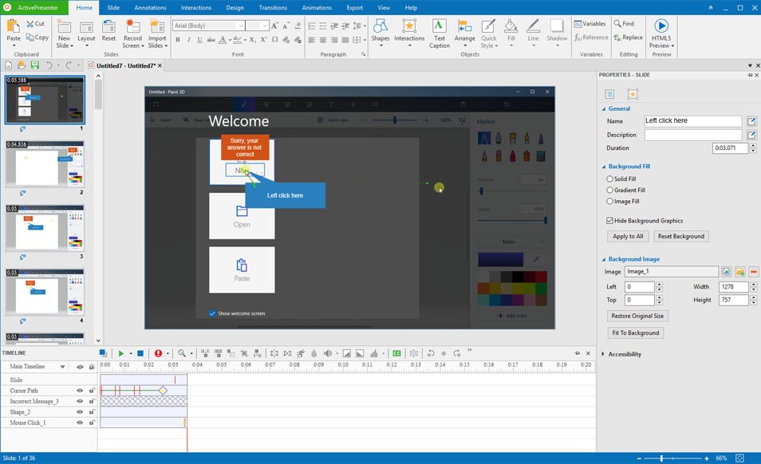Hide the Cursor Path track visibility
This screenshot has width=761, height=464.
(x=80, y=391)
